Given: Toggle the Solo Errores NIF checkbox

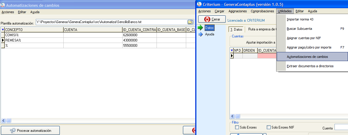Looking at the screenshot, I should coord(269,127).
